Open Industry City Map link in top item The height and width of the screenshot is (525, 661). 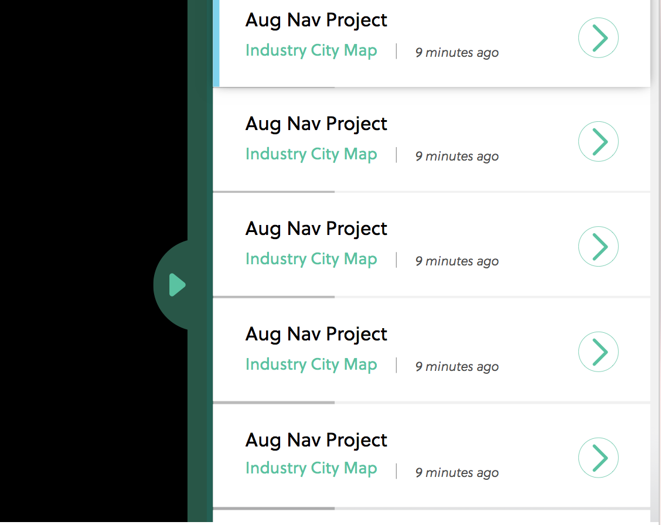tap(311, 50)
